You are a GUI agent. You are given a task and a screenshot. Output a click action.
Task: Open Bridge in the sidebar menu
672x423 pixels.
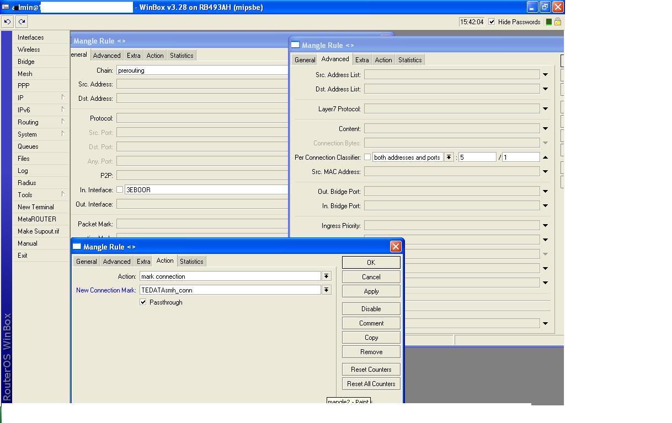point(41,62)
